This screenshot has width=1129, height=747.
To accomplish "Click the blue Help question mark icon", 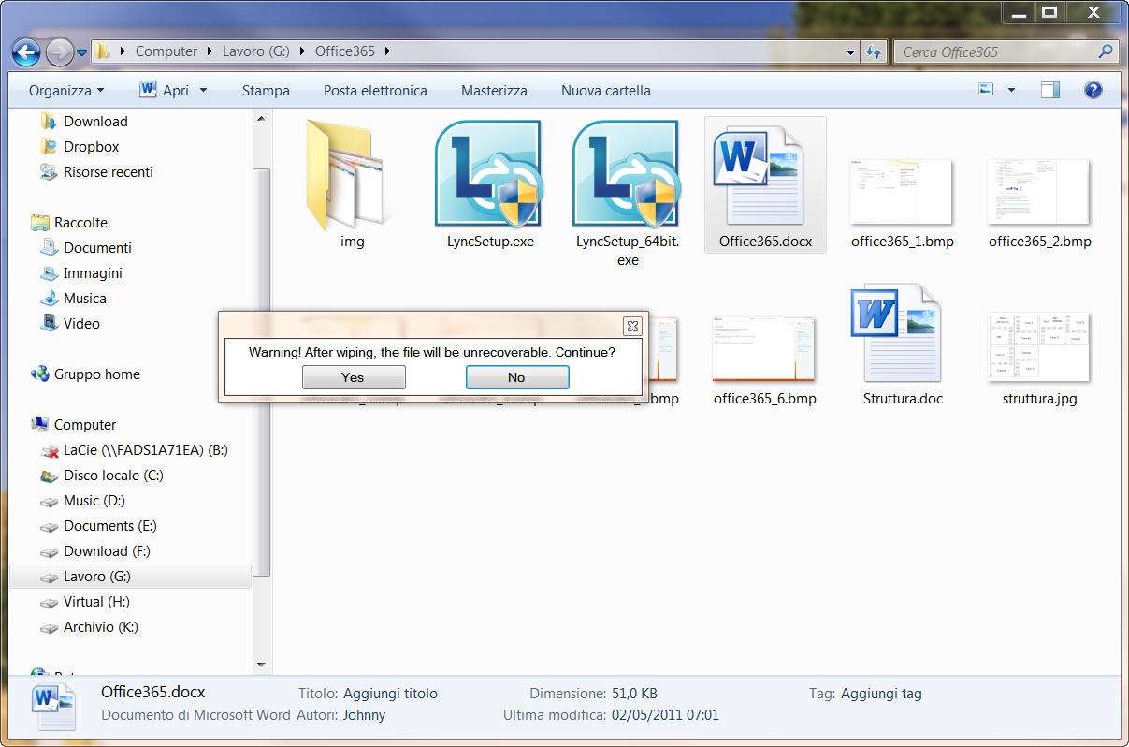I will click(x=1093, y=90).
